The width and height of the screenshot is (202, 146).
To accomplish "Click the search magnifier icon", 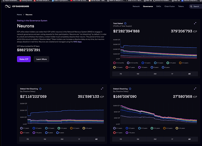I will (191, 6).
